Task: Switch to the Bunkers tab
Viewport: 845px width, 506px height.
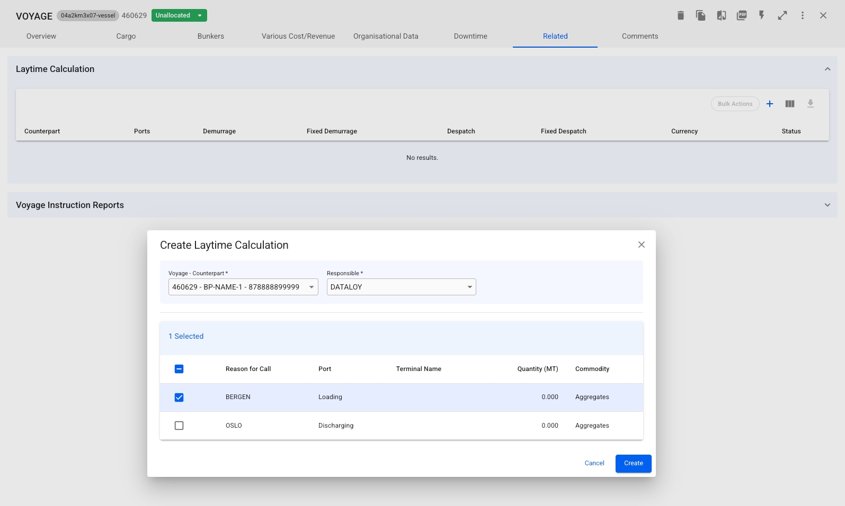Action: [x=211, y=36]
